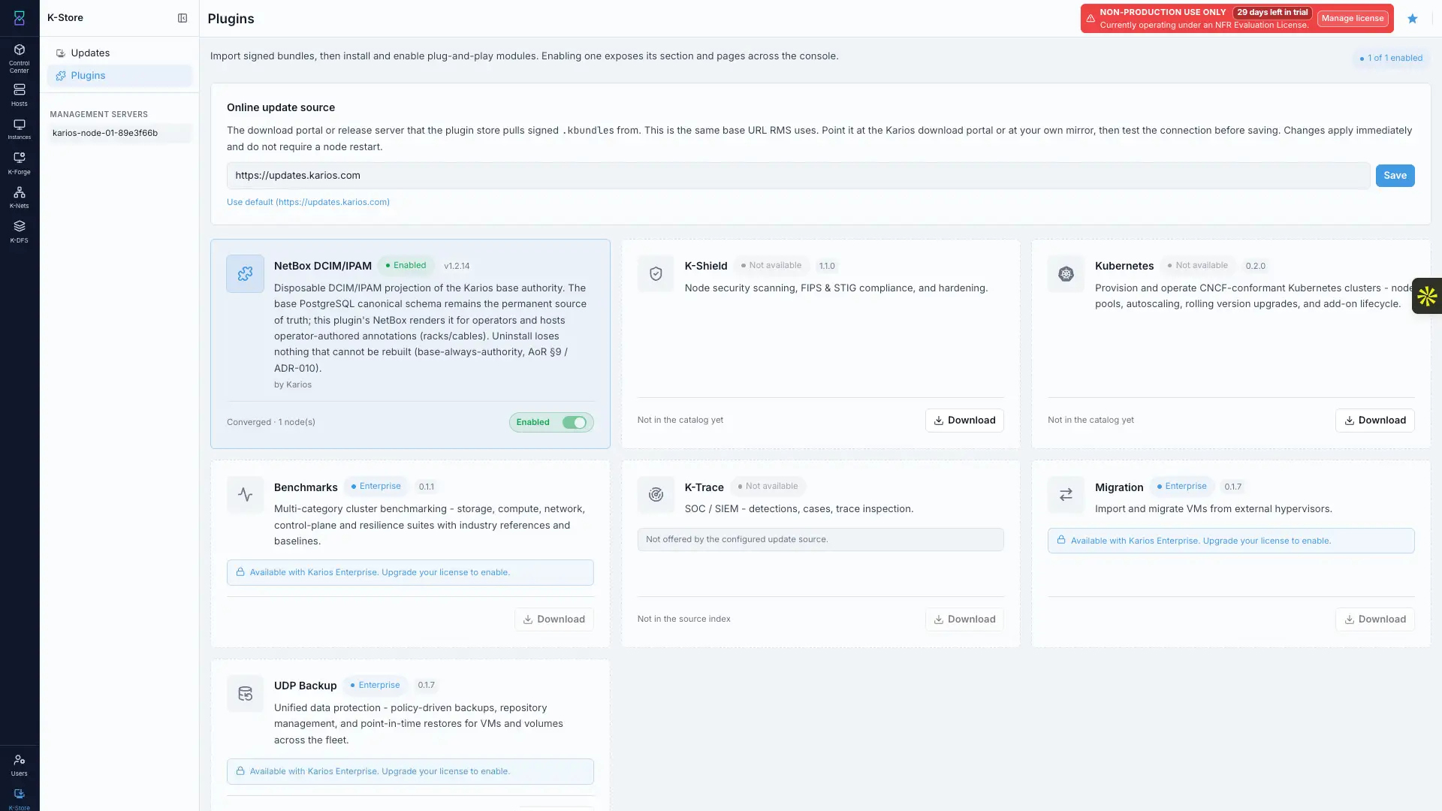Open K-Nets network section
This screenshot has height=811, width=1442.
click(x=20, y=197)
